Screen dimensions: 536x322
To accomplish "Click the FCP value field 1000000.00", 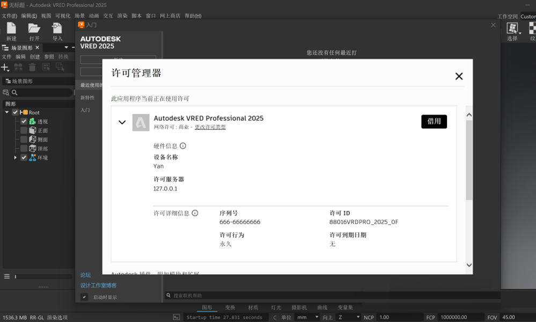I will (460, 317).
